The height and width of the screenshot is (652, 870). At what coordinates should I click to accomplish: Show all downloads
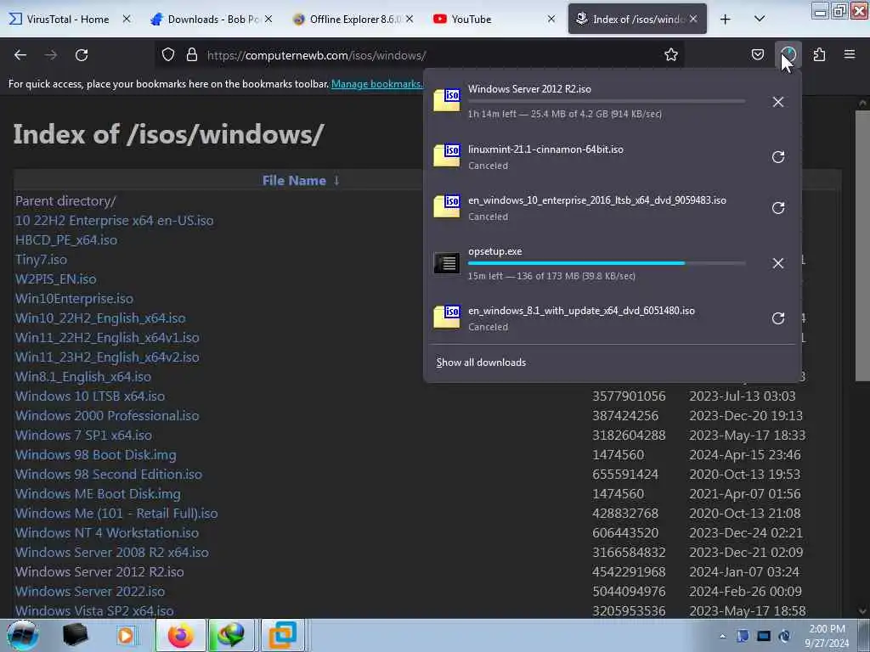481,362
